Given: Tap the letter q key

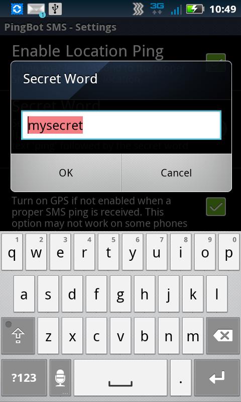Looking at the screenshot, I should pyautogui.click(x=12, y=252).
